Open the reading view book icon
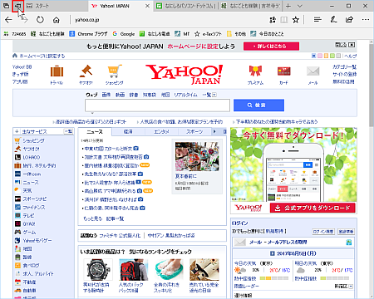The height and width of the screenshot is (299, 374). (x=284, y=20)
